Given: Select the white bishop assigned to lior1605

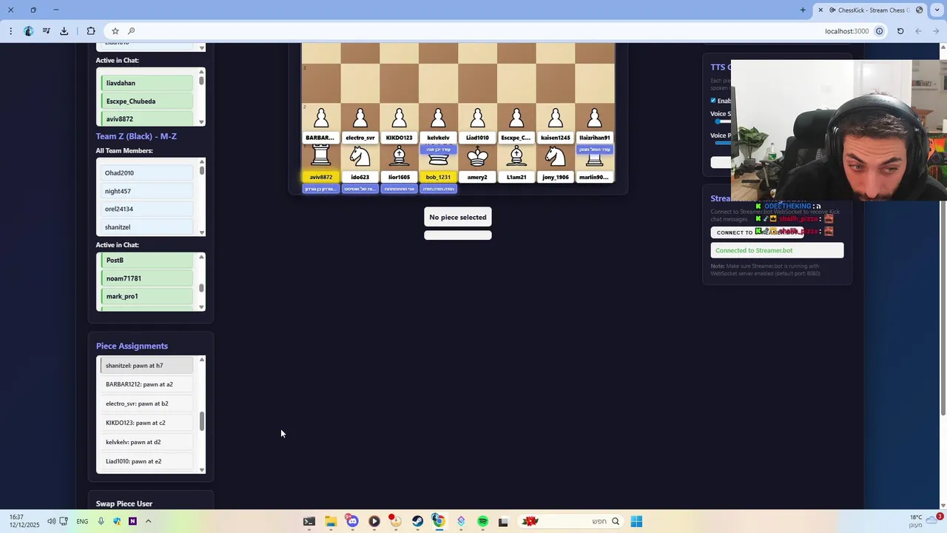Looking at the screenshot, I should (399, 156).
